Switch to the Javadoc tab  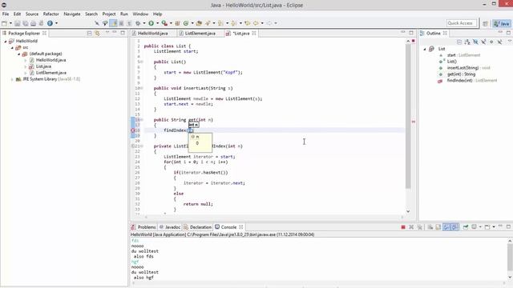pyautogui.click(x=170, y=227)
